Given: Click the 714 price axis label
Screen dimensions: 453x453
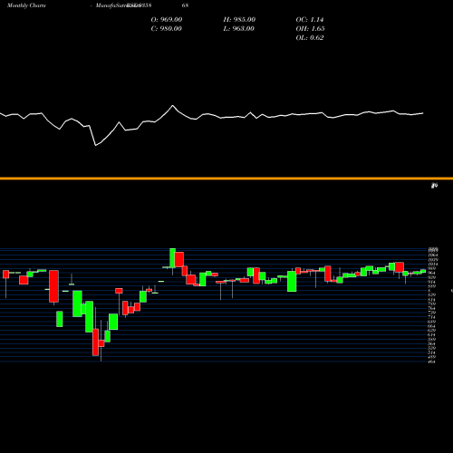Looking at the screenshot, I should [x=431, y=317].
